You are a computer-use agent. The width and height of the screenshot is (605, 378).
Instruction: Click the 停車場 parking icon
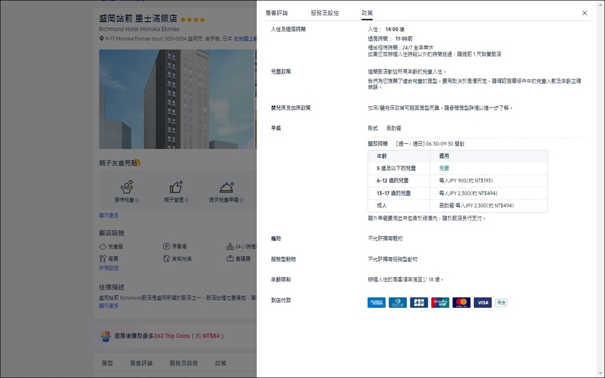[166, 246]
